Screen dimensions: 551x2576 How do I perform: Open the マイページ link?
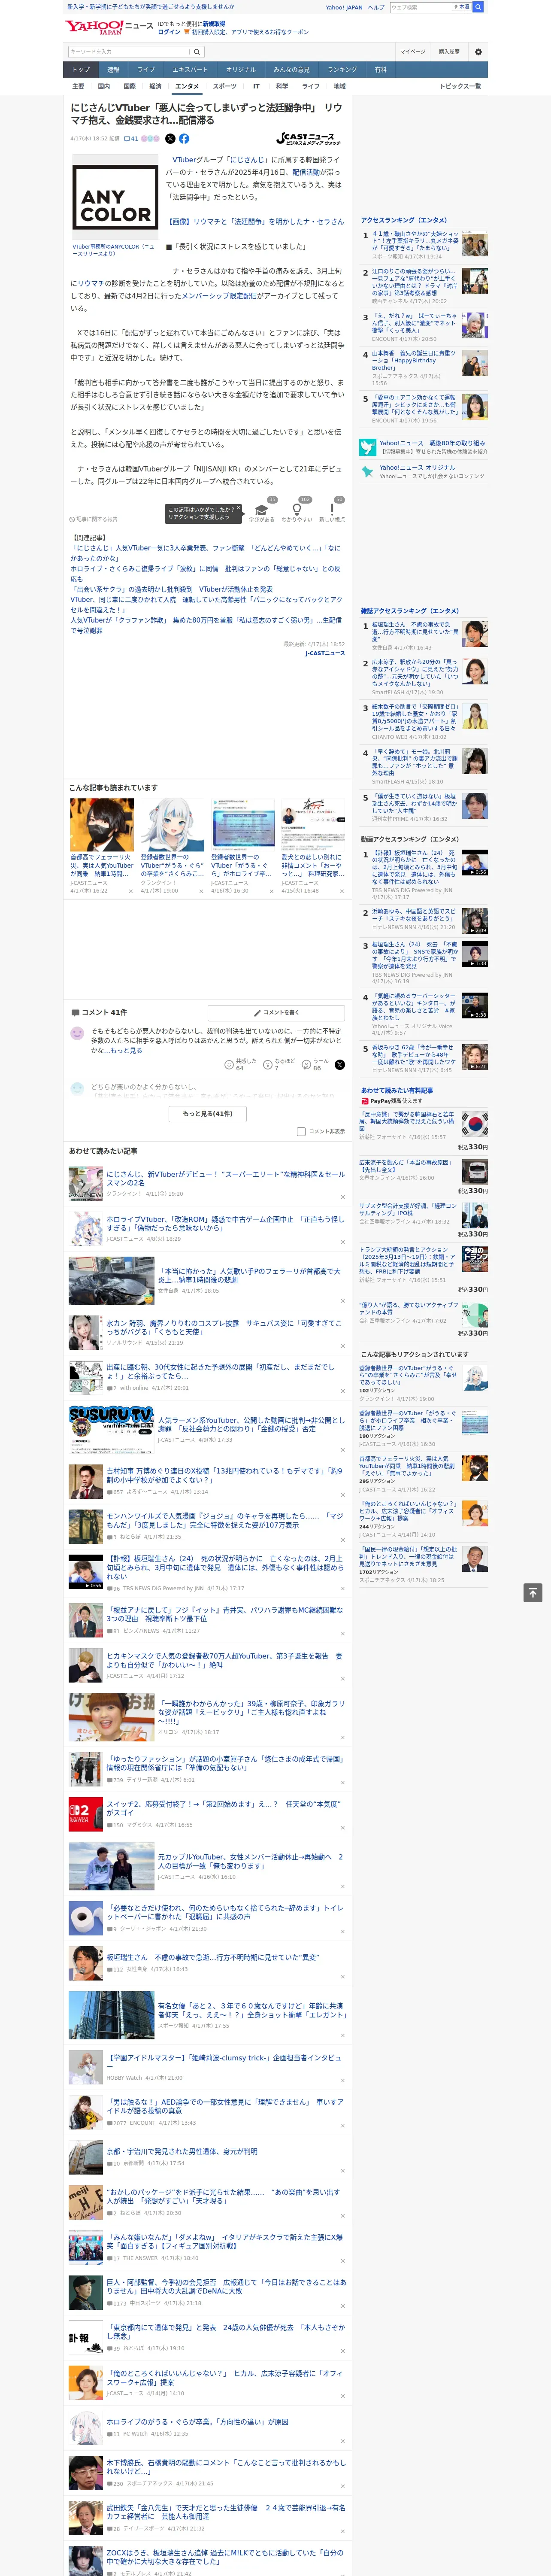pos(413,52)
